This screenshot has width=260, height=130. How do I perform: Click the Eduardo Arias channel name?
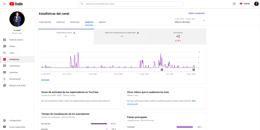click(x=17, y=33)
